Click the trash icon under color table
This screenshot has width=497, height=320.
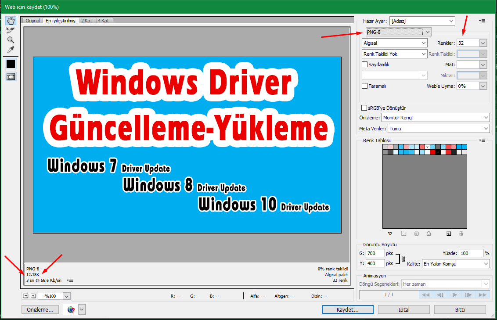click(461, 234)
